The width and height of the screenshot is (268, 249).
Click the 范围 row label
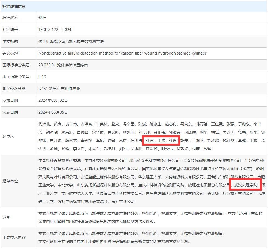click(x=6, y=217)
